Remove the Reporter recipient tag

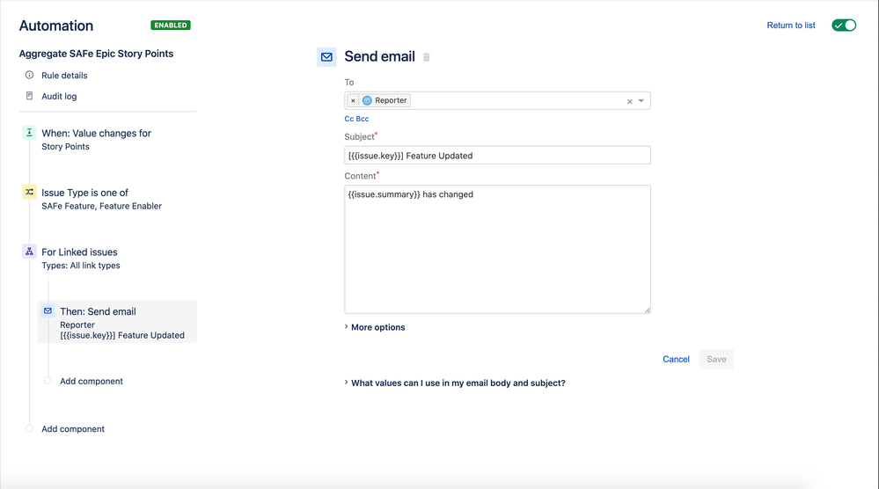point(353,101)
